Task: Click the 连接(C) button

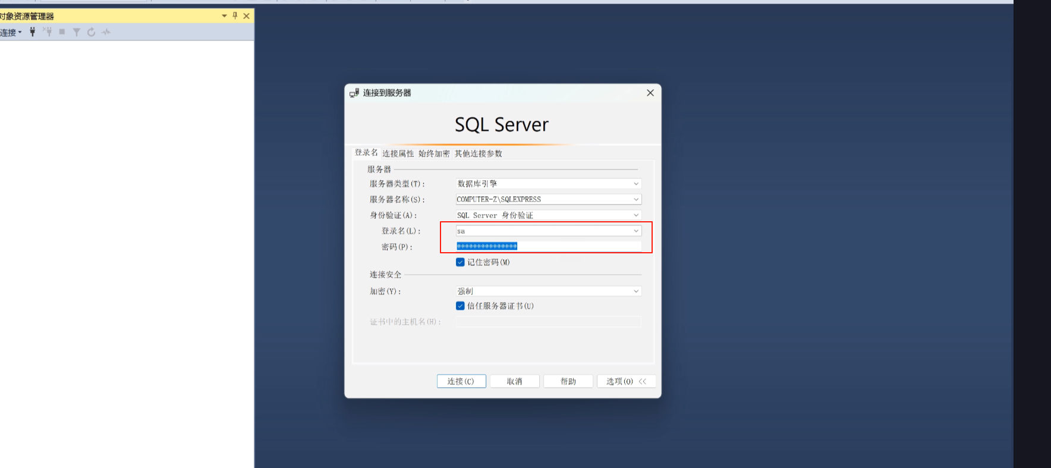Action: [x=461, y=381]
